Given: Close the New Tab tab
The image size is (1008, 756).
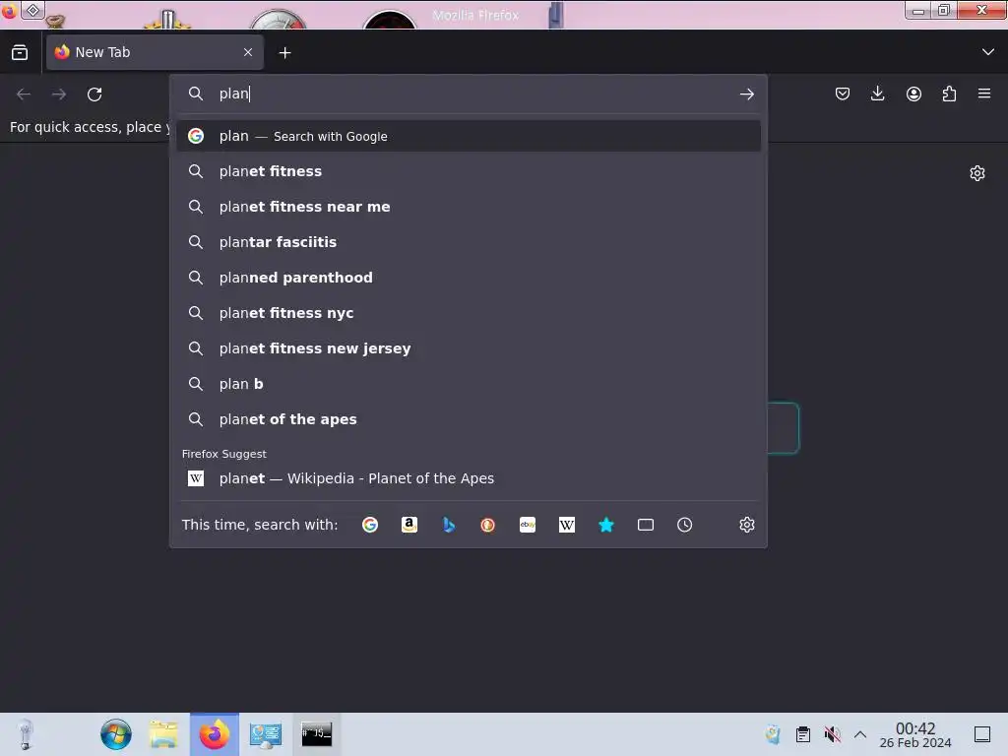Looking at the screenshot, I should tap(248, 52).
